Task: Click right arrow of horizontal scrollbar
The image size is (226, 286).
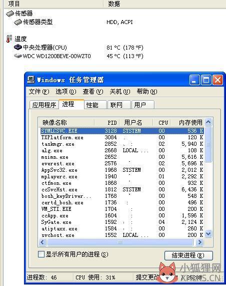Action: [199, 242]
